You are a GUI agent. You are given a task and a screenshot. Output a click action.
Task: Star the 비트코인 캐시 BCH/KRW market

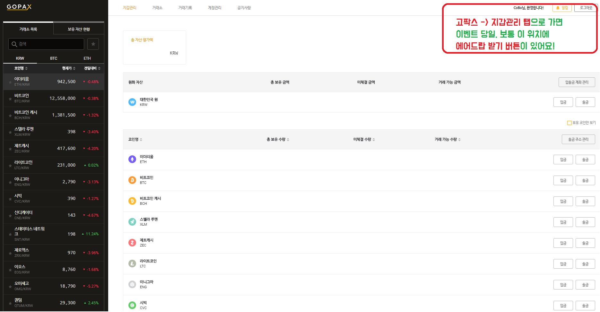pyautogui.click(x=10, y=116)
